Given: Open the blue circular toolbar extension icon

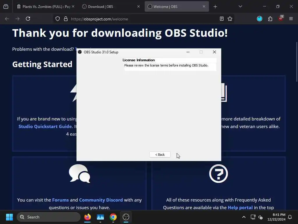Looking at the screenshot, I should pos(259,19).
